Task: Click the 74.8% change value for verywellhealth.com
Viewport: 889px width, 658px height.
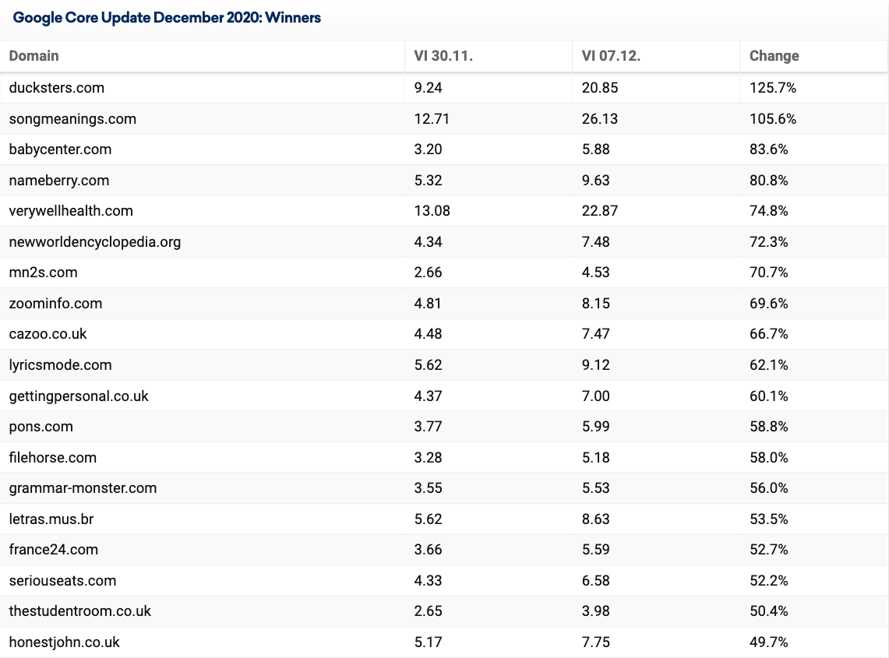Action: [769, 211]
